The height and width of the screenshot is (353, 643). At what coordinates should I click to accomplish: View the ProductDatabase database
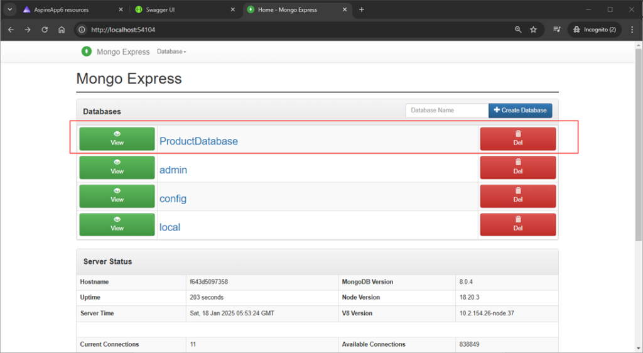pyautogui.click(x=117, y=139)
